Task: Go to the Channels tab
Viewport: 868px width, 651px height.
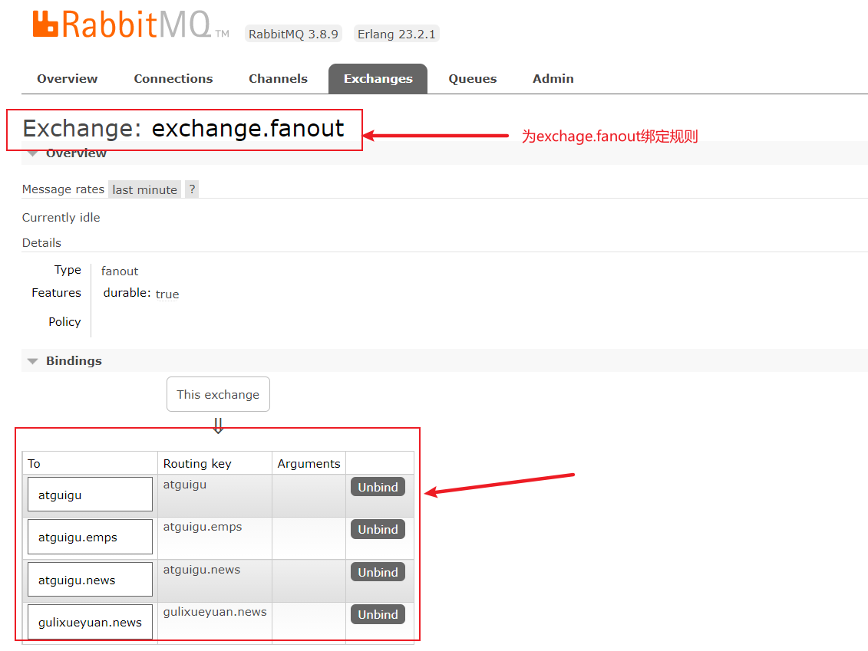Action: 278,78
